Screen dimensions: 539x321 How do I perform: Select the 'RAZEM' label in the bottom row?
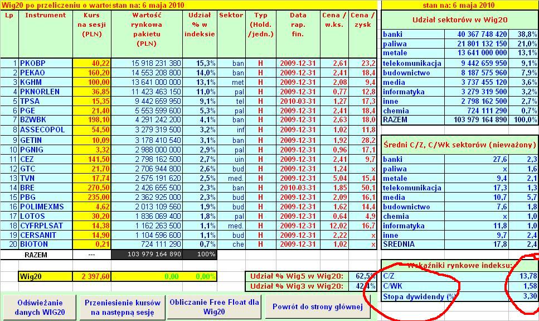coord(36,255)
